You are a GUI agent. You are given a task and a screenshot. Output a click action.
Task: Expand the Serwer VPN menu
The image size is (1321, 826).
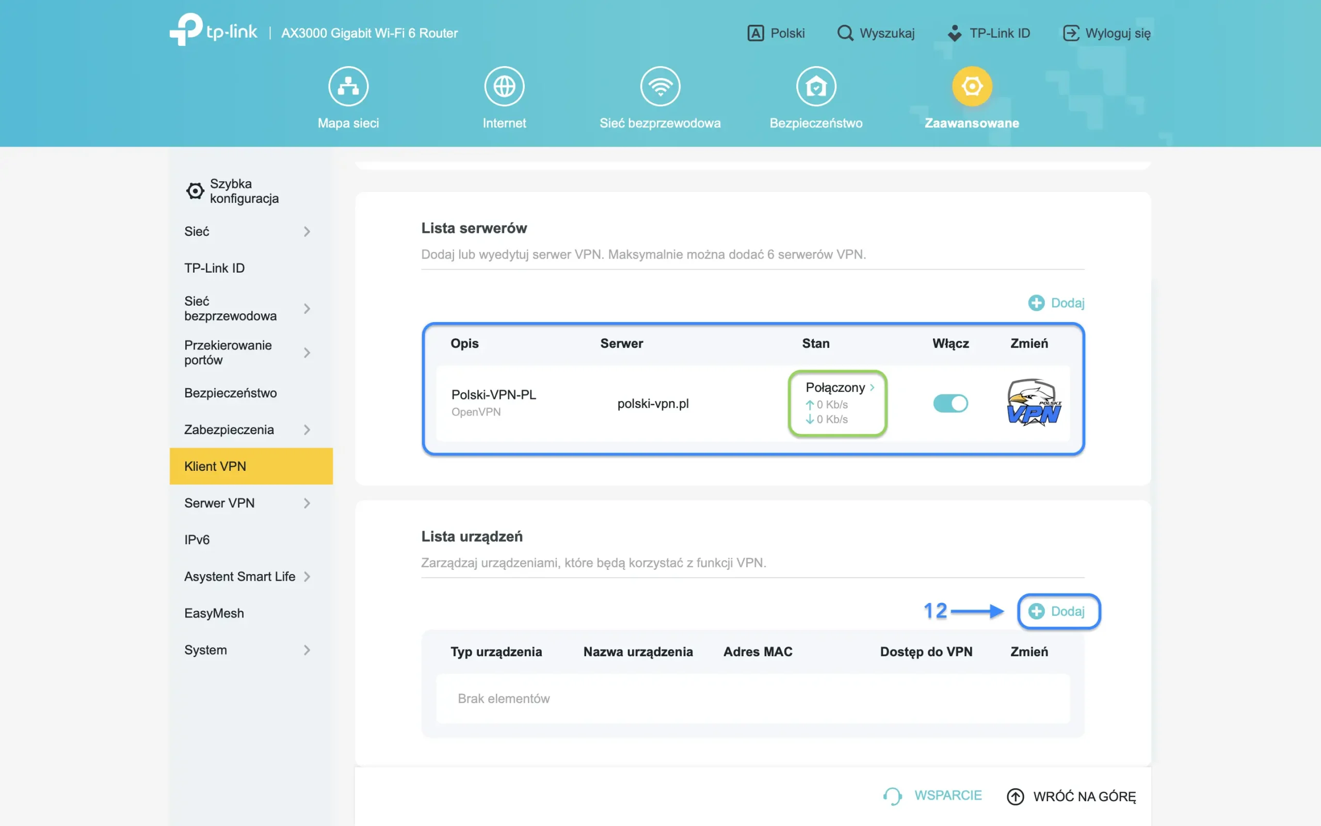point(308,503)
